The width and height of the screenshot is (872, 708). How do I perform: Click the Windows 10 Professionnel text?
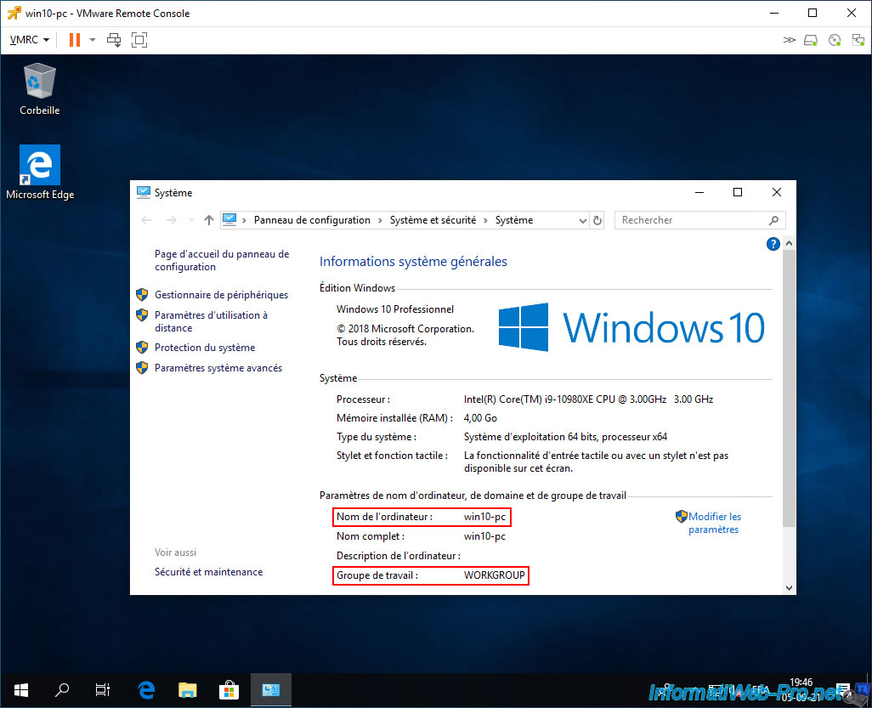pyautogui.click(x=395, y=309)
